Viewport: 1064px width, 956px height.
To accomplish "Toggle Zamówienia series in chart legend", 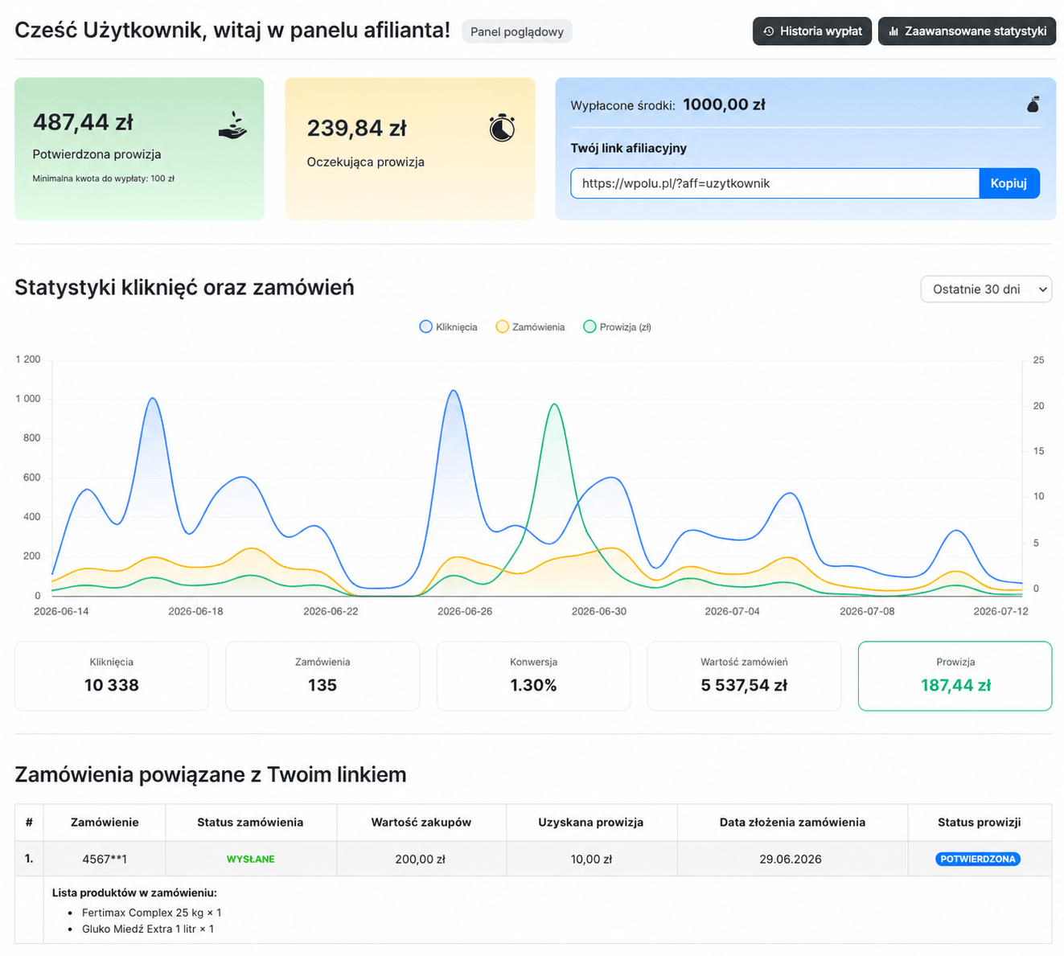I will [x=530, y=327].
